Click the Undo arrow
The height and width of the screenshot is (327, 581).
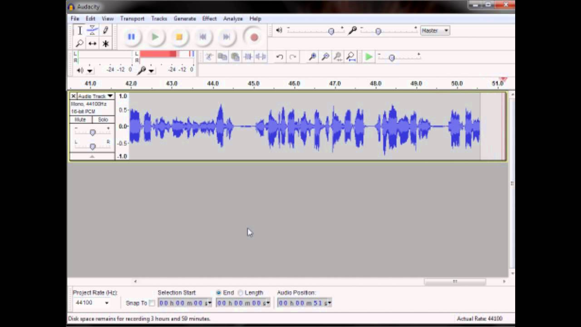tap(280, 57)
